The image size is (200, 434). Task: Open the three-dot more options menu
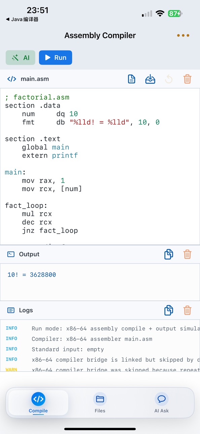pos(183,35)
